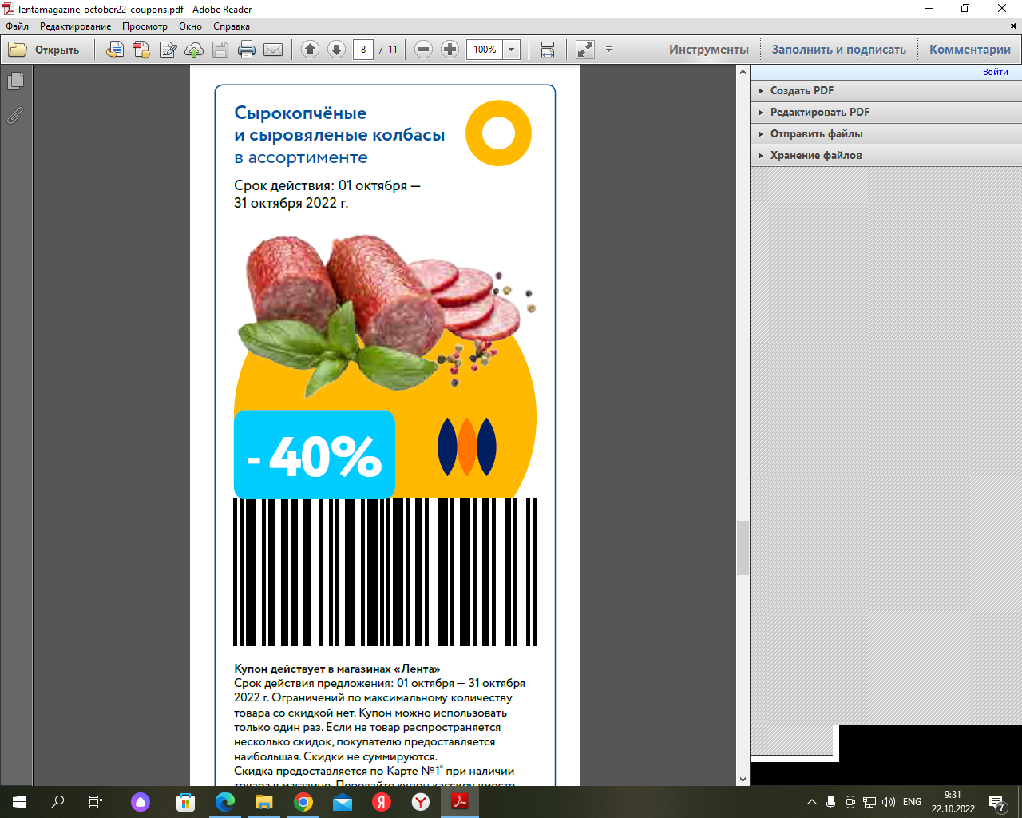
Task: Open the edit PDF text icon
Action: (168, 50)
